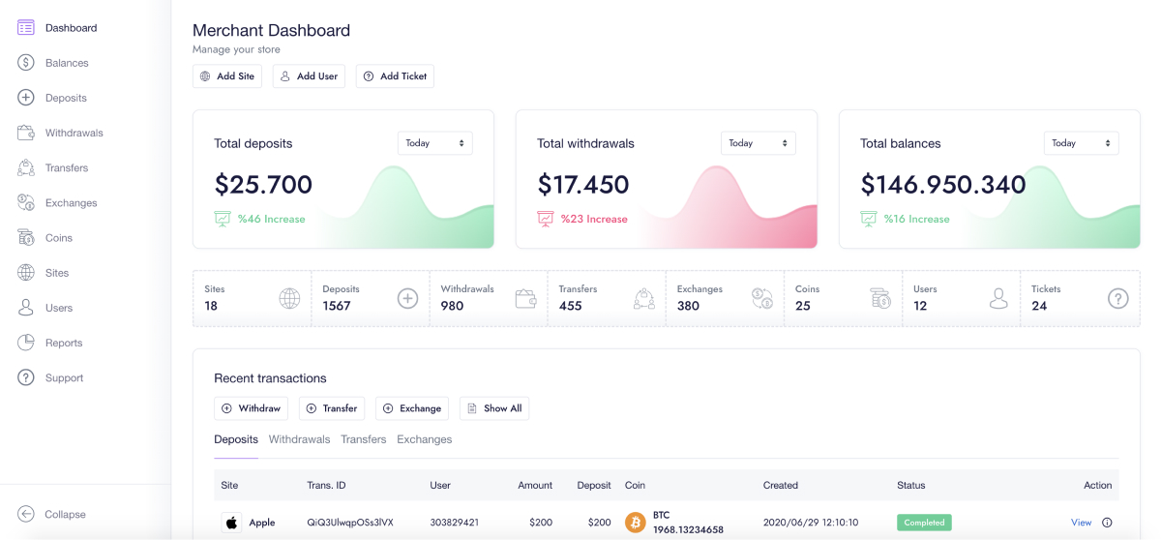
Task: Click the Exchanges sidebar icon
Action: (x=26, y=202)
